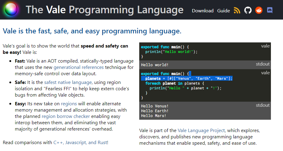Click the 'Hello Earth!' output line
The height and width of the screenshot is (151, 283).
pyautogui.click(x=155, y=111)
